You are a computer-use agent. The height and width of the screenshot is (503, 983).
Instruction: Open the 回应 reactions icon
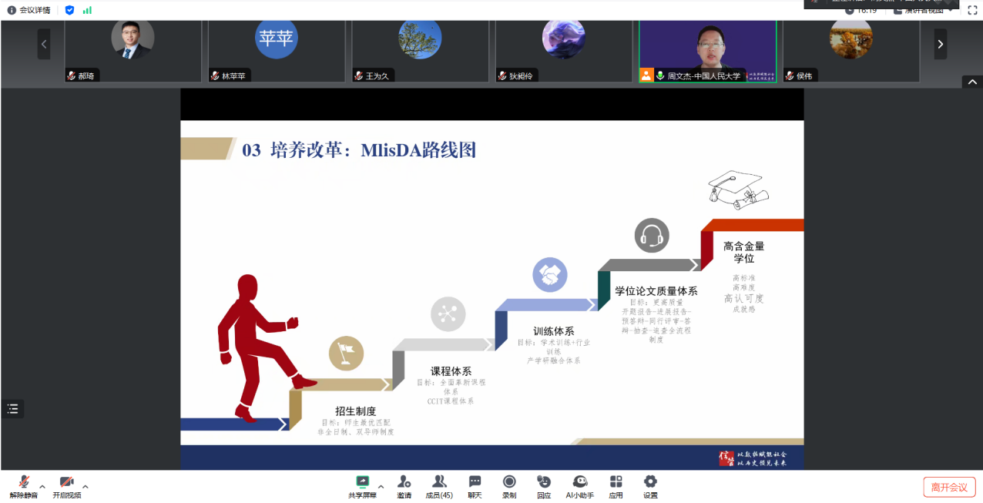coord(544,482)
